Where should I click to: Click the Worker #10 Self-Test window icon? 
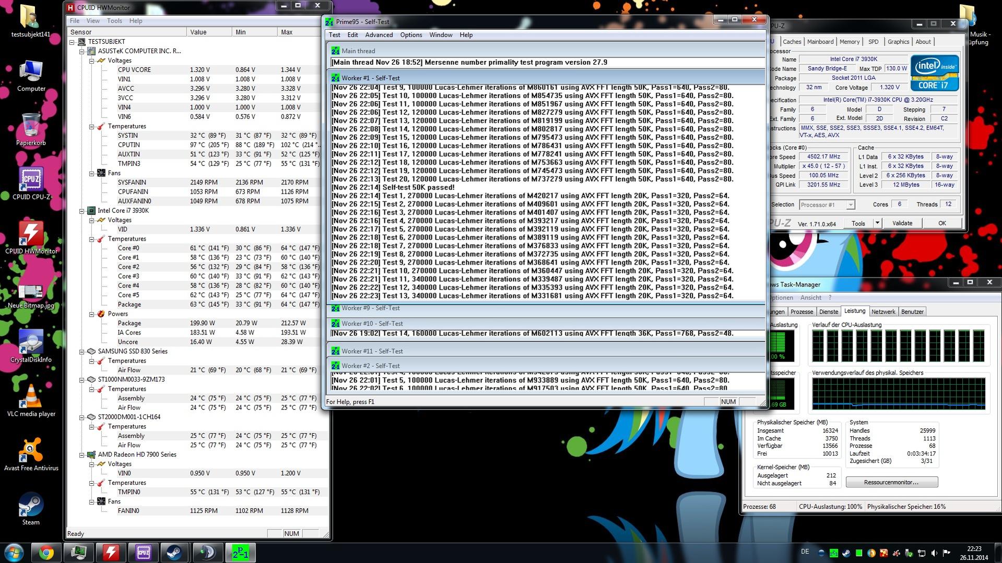tap(335, 324)
